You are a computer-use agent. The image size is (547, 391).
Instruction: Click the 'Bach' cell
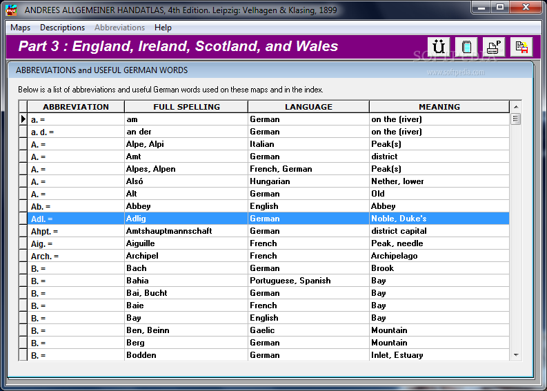point(186,268)
